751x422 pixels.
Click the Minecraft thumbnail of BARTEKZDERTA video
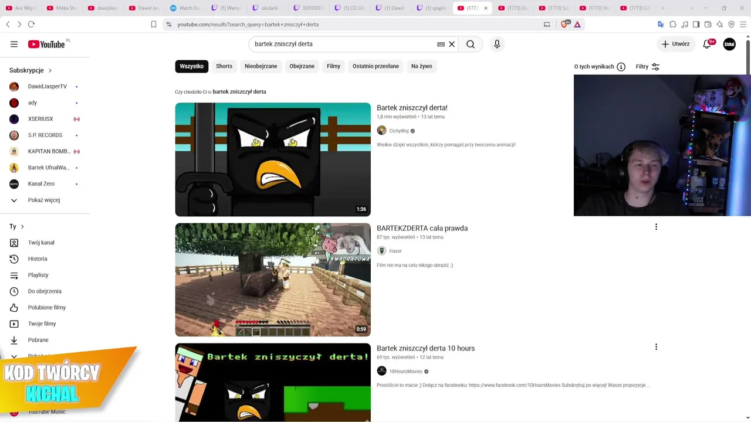[273, 280]
